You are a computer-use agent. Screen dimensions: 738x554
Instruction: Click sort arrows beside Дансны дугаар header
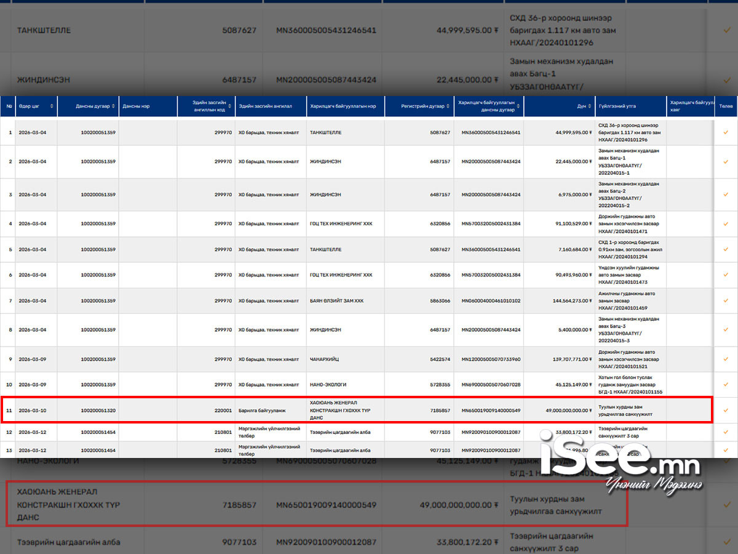[x=114, y=106]
